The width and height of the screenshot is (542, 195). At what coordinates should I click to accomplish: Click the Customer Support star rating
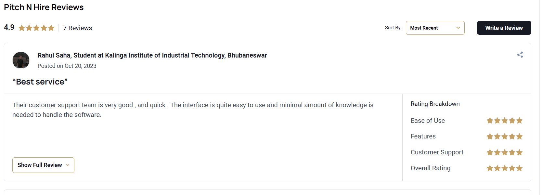(504, 152)
